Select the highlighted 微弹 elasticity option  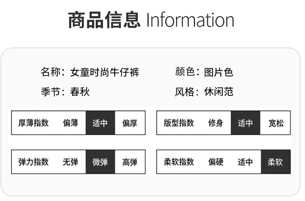pyautogui.click(x=100, y=162)
